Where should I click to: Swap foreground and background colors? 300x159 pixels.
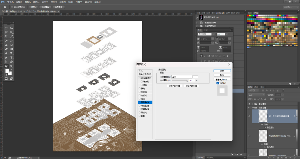pyautogui.click(x=11, y=70)
